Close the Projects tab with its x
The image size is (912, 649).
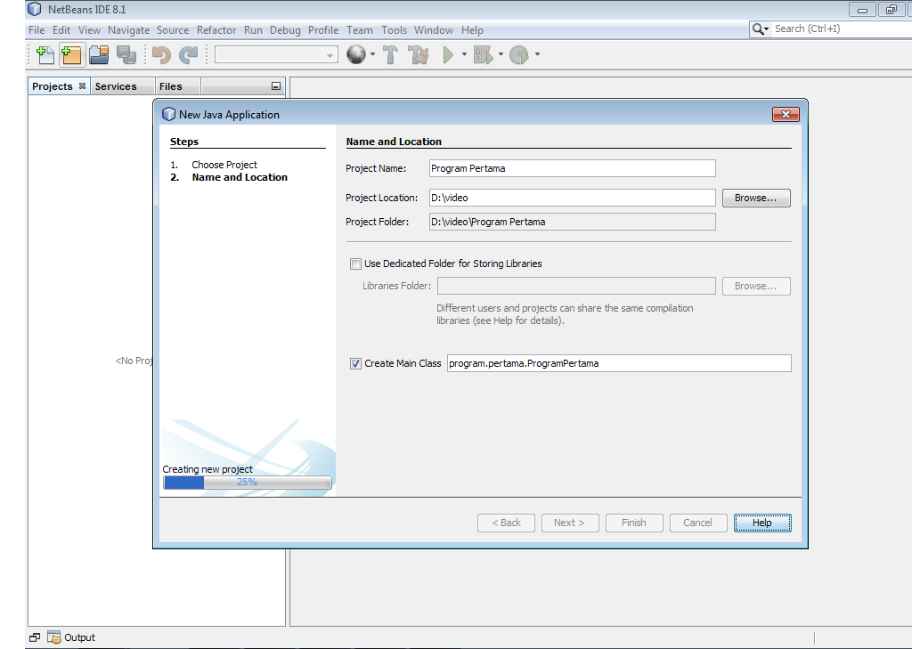coord(83,86)
